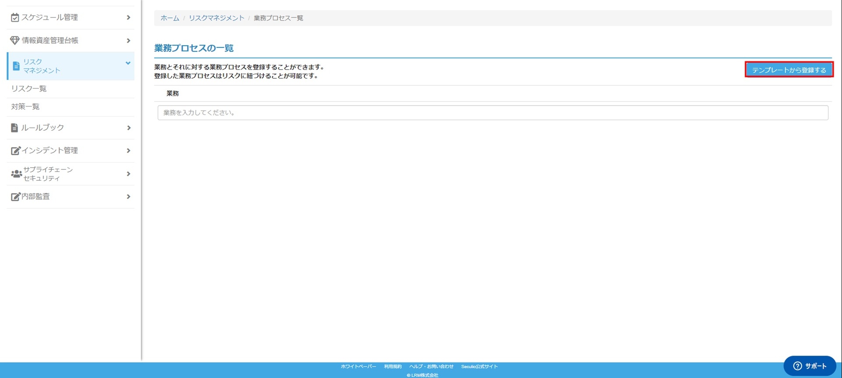Expand the スケジュール管理 chevron

point(128,18)
